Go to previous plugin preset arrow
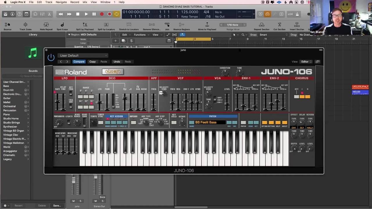372x209 pixels. (x=61, y=62)
